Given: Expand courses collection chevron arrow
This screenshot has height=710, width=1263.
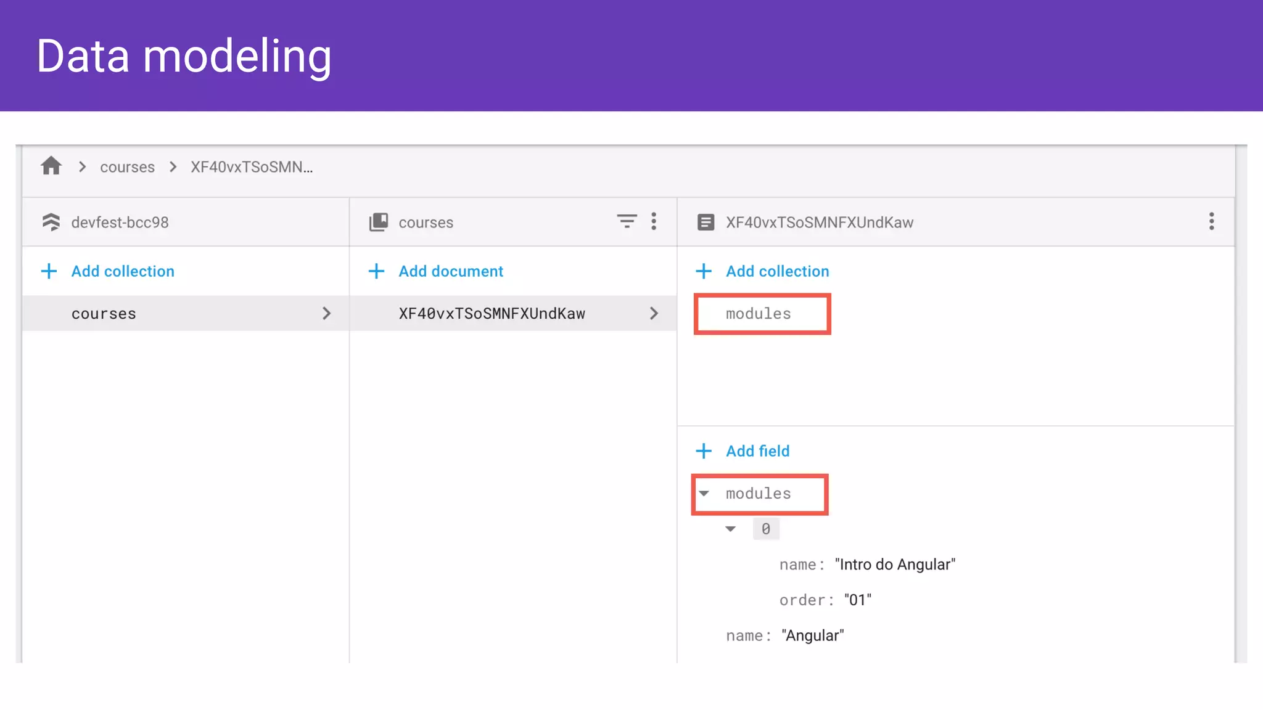Looking at the screenshot, I should click(326, 314).
